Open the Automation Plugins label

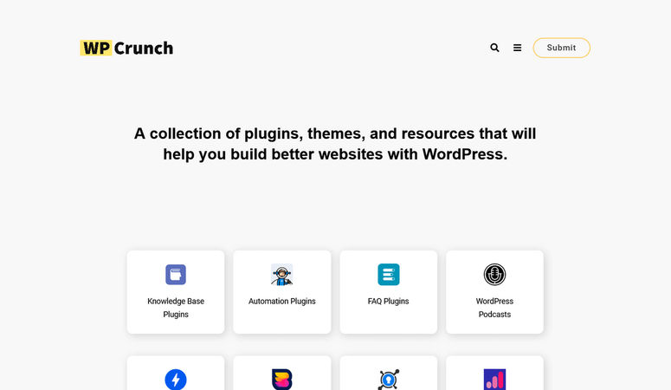pos(282,302)
